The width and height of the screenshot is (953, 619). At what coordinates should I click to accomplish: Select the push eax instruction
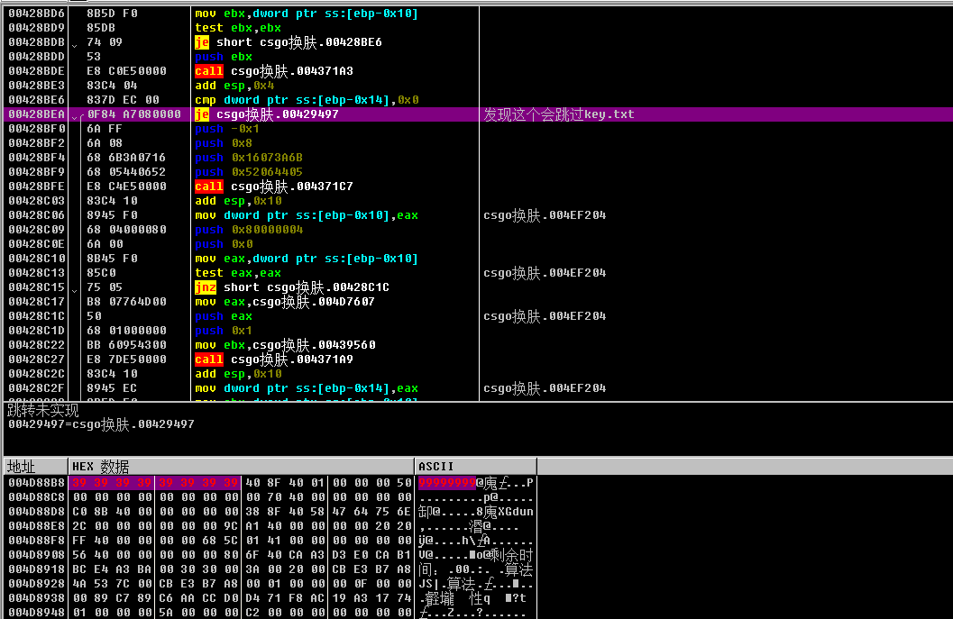point(223,316)
